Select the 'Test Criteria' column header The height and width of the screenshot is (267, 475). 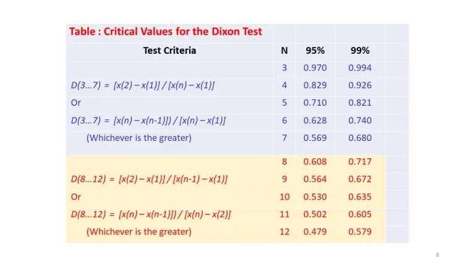169,50
